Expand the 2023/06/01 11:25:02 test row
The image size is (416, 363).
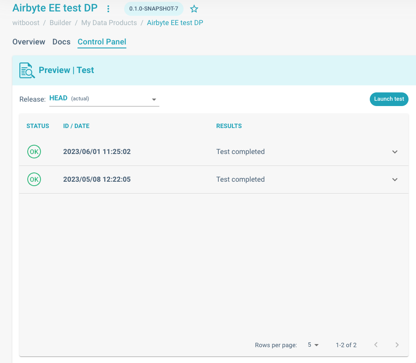(395, 152)
